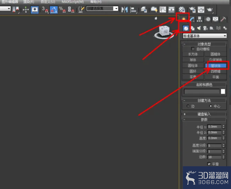231x189 pixels.
Task: Click the 圆柱体 button
Action: click(193, 66)
